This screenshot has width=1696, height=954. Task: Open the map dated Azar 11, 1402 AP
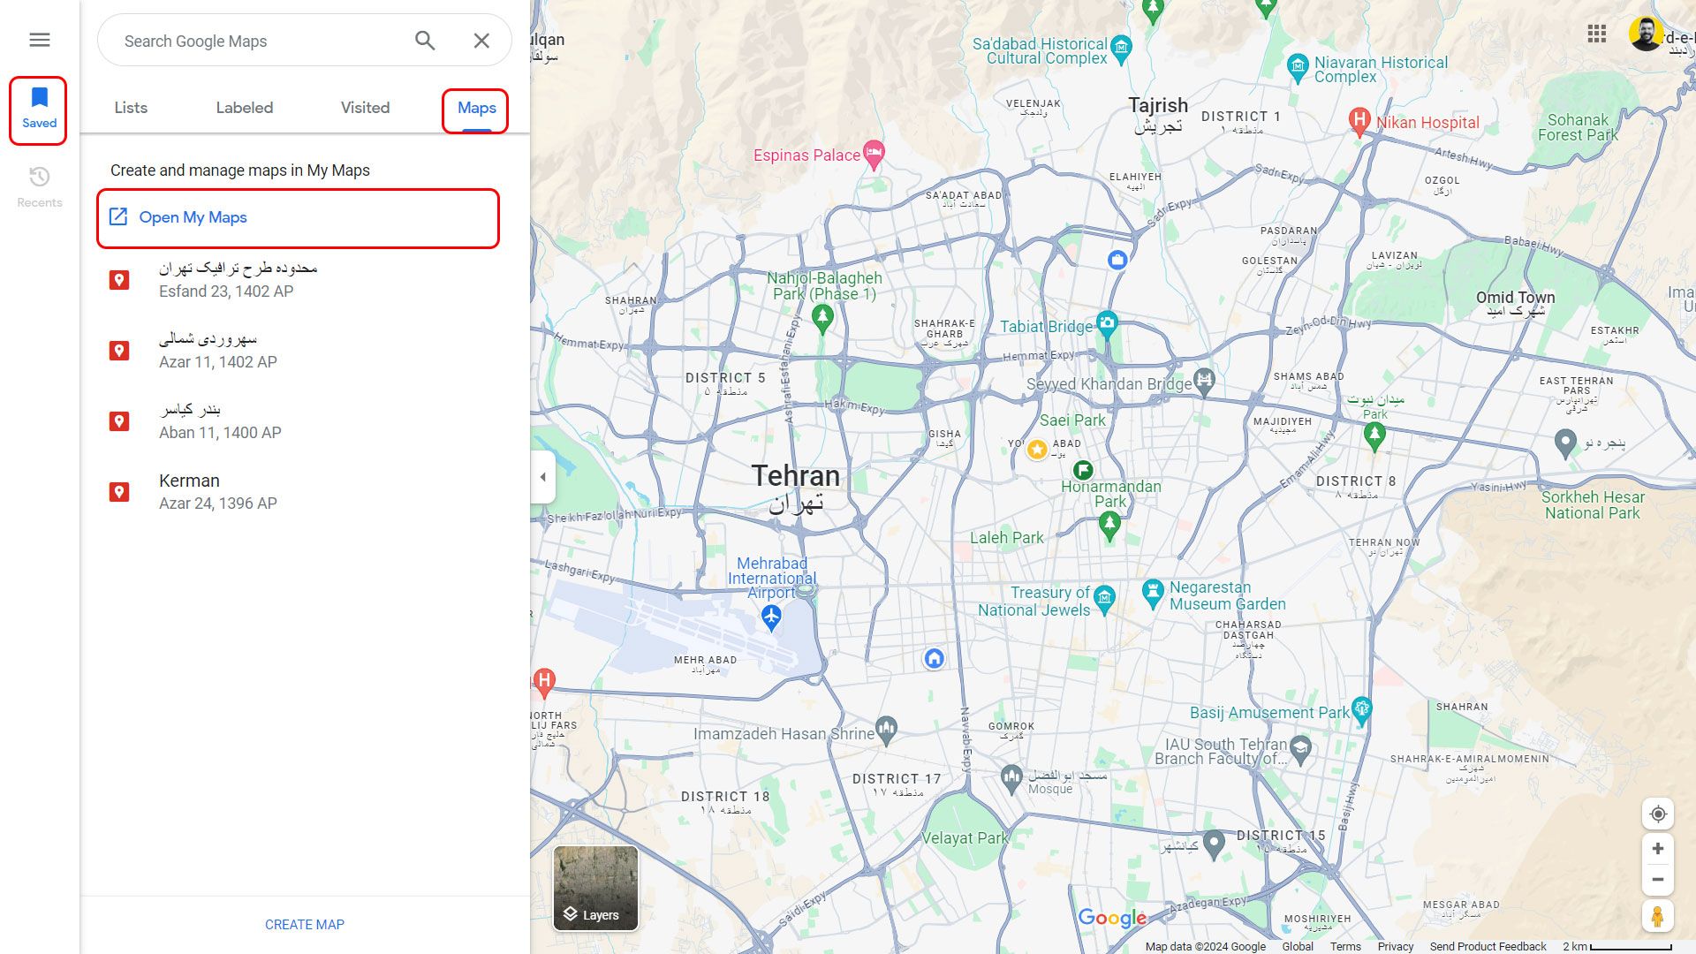click(x=305, y=350)
